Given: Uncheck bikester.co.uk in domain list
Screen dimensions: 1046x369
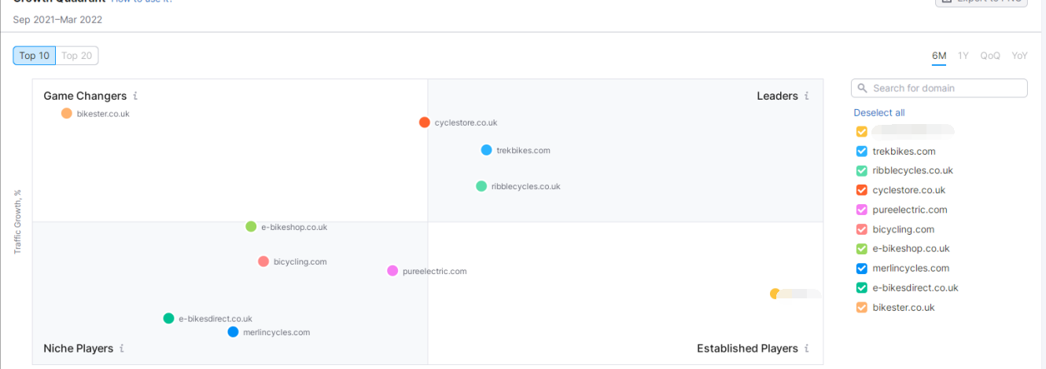Looking at the screenshot, I should click(x=862, y=308).
